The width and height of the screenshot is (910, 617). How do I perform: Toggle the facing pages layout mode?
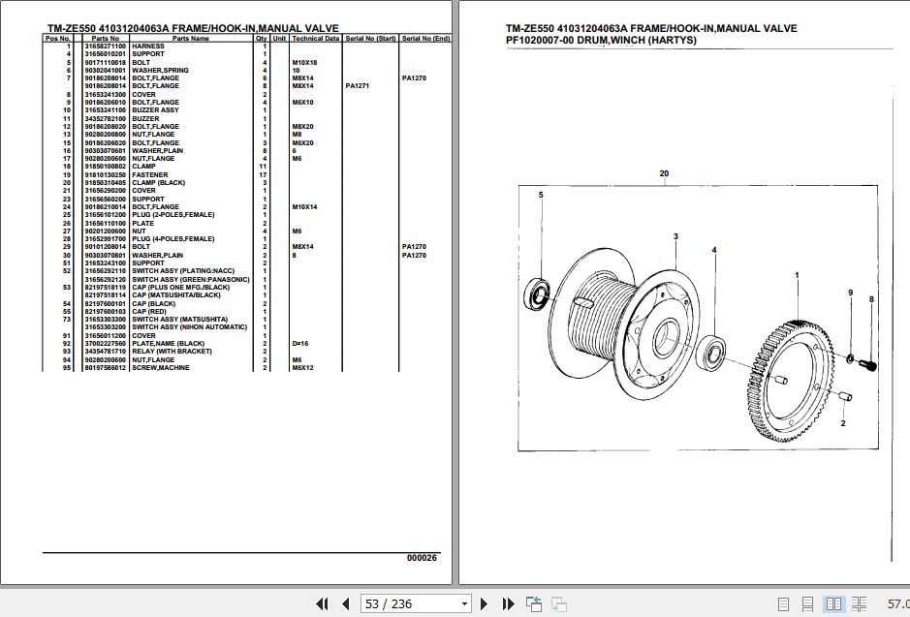(836, 603)
